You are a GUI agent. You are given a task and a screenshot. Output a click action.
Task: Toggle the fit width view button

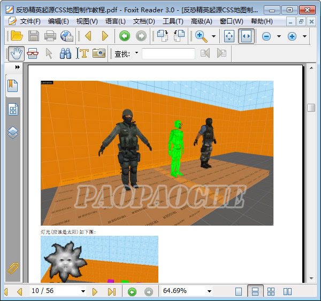coord(246,36)
